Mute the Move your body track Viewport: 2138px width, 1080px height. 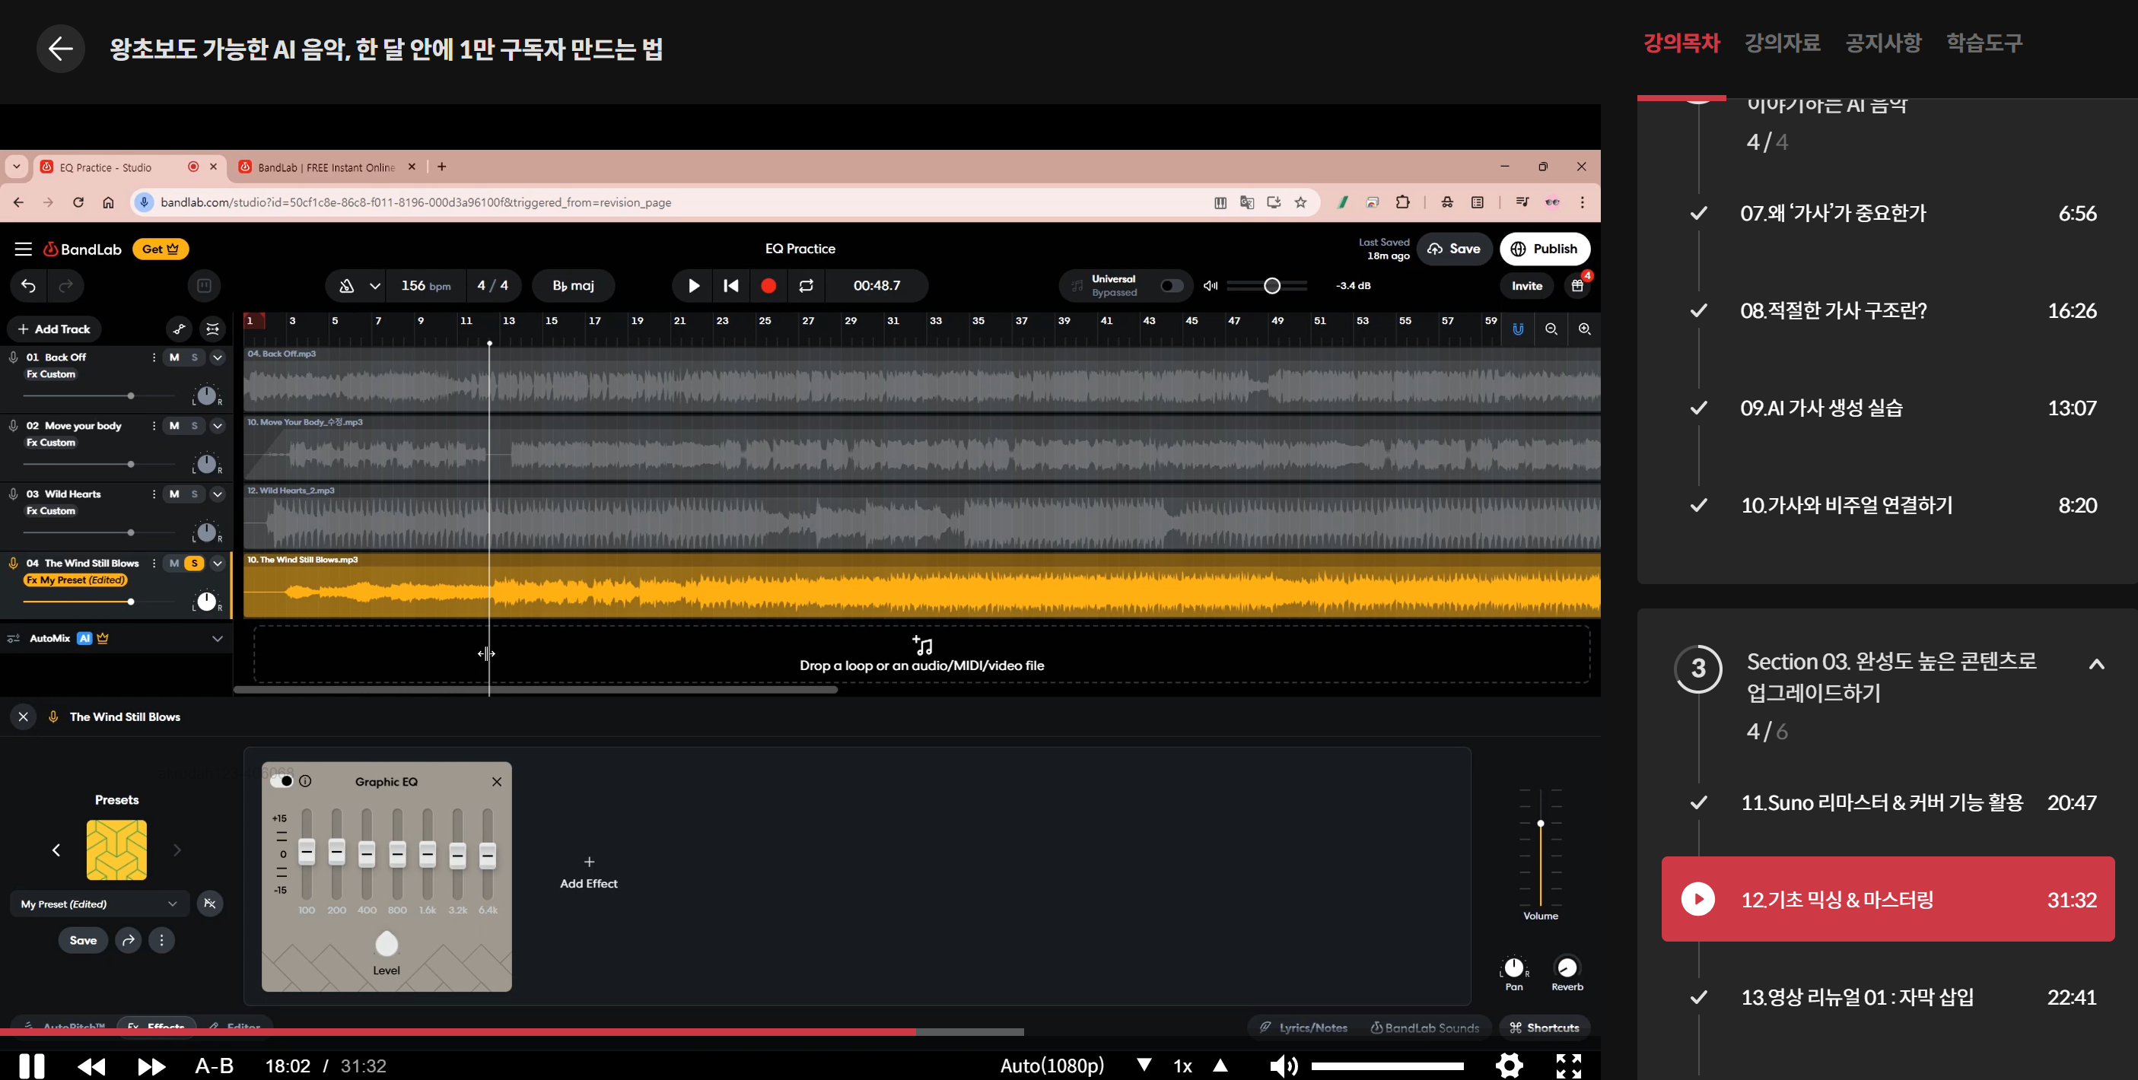[174, 427]
